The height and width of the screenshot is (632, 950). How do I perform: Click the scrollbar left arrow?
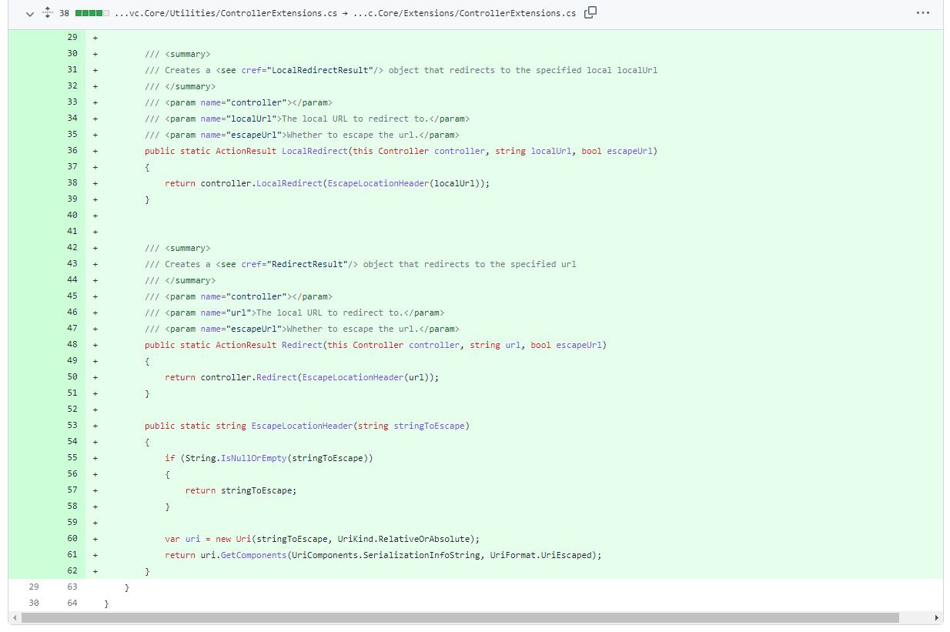click(13, 617)
